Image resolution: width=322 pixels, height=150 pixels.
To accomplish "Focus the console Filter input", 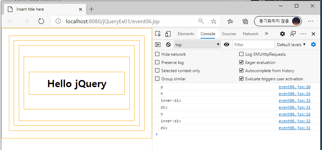I will 254,44.
